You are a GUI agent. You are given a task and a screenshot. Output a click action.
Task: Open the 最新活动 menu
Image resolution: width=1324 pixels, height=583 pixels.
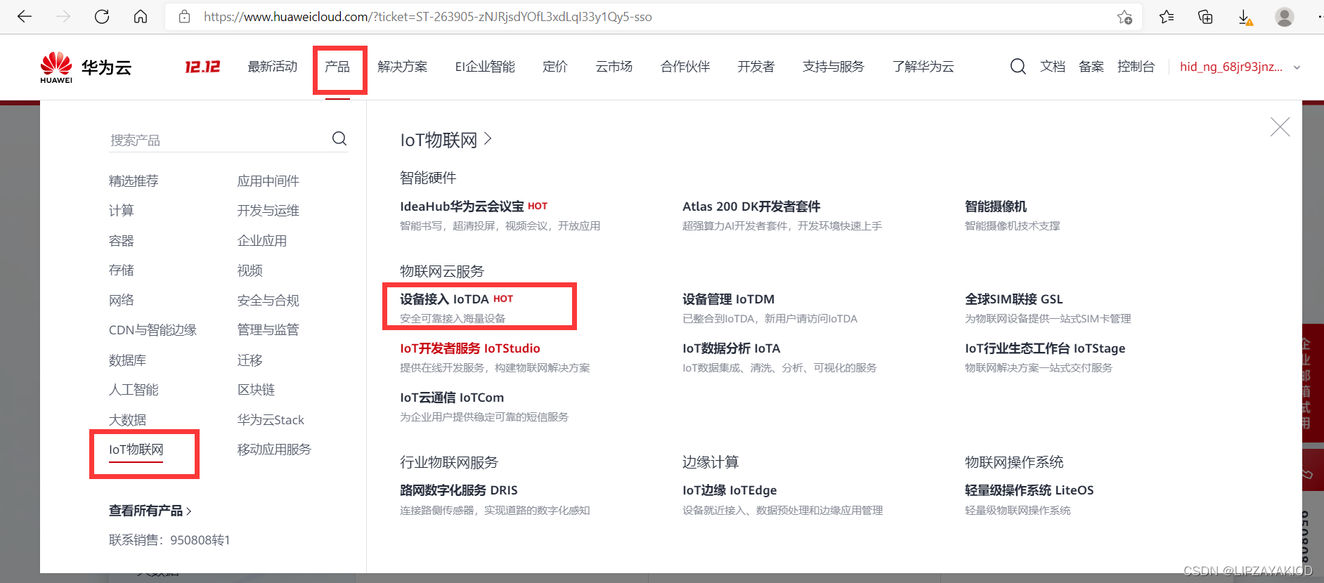point(273,67)
